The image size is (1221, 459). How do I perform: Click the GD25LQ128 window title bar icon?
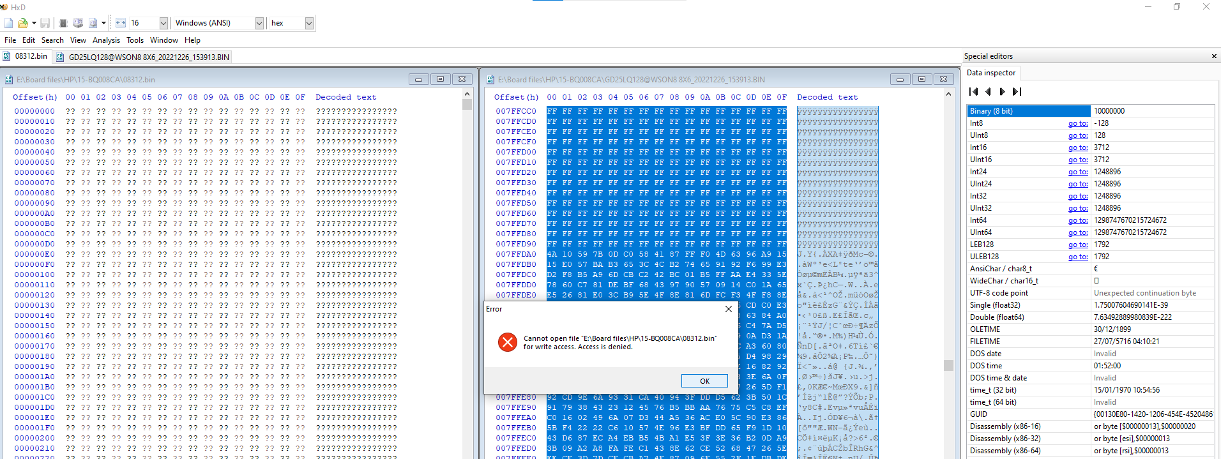[x=490, y=80]
